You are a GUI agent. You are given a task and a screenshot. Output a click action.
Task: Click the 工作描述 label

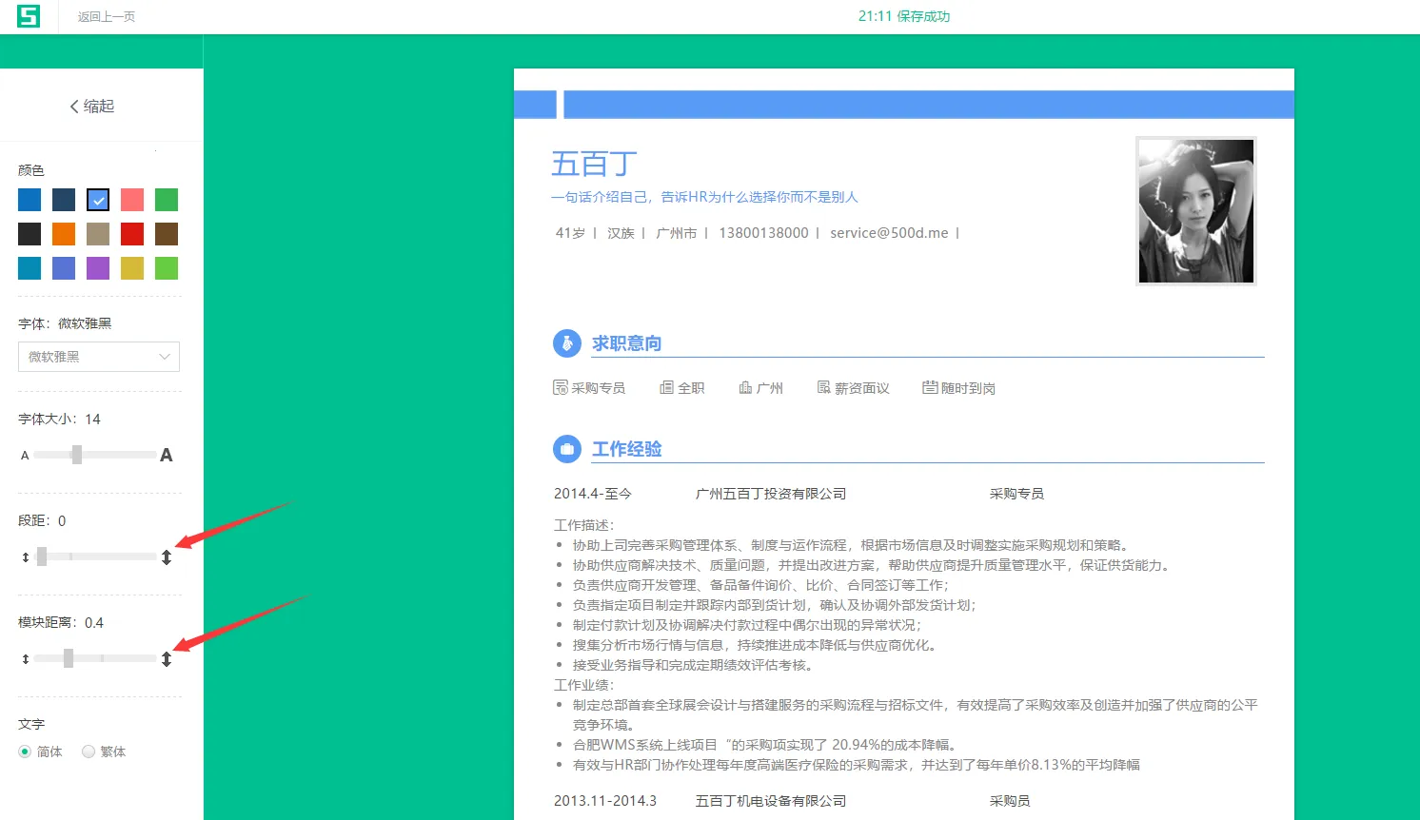pyautogui.click(x=584, y=525)
